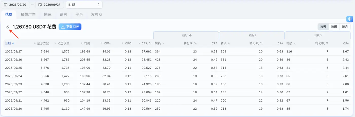Open the 国家 tab
355x117 pixels.
click(48, 15)
